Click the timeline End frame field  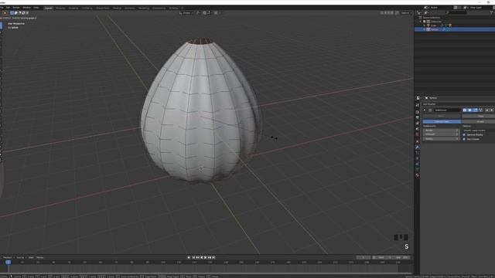point(402,257)
